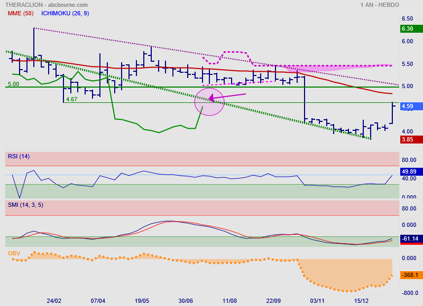
Task: Select the OBV indicator label
Action: coord(14,253)
